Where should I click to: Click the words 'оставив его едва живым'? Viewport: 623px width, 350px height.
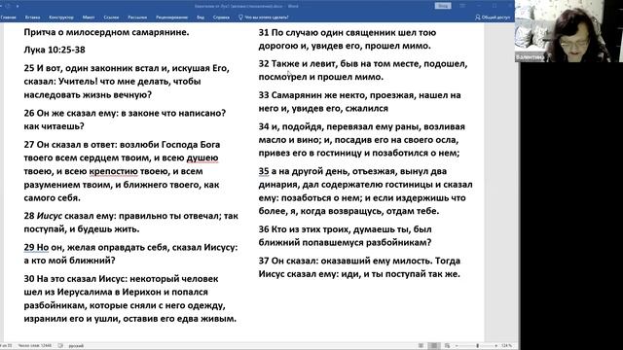(x=179, y=319)
